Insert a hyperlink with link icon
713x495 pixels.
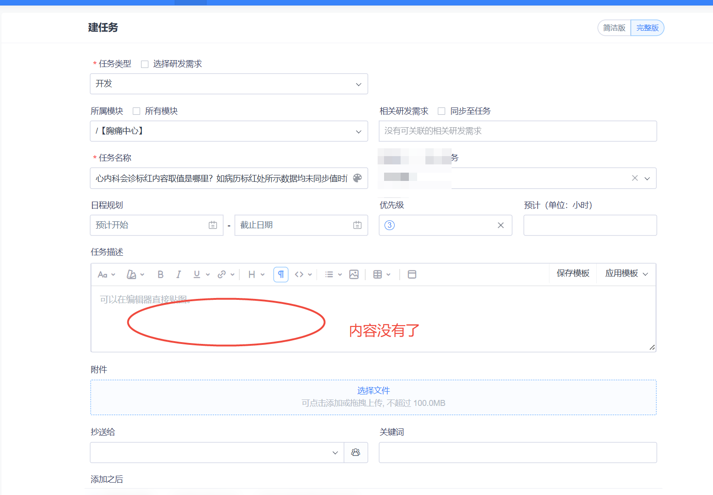(221, 275)
